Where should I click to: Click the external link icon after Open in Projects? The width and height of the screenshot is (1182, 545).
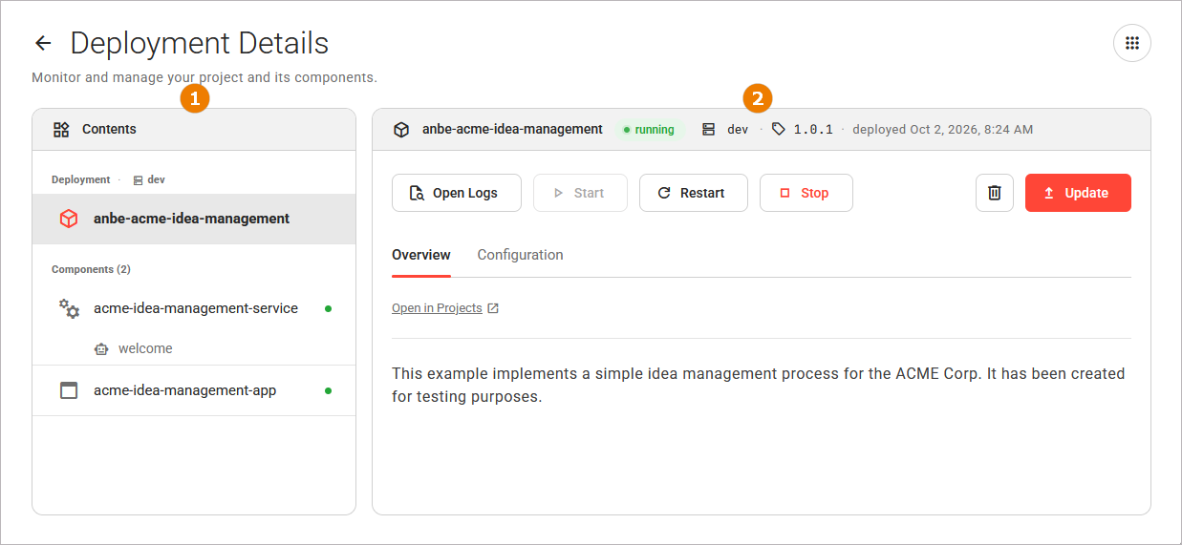(493, 308)
